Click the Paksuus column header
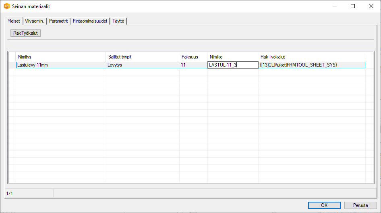 pos(193,57)
